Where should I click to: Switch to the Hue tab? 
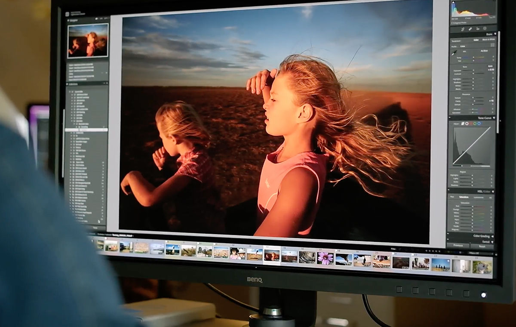[x=452, y=197]
